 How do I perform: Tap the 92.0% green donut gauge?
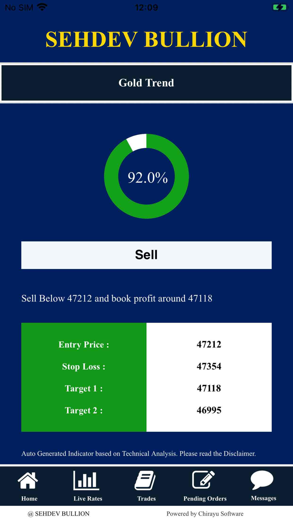146,176
